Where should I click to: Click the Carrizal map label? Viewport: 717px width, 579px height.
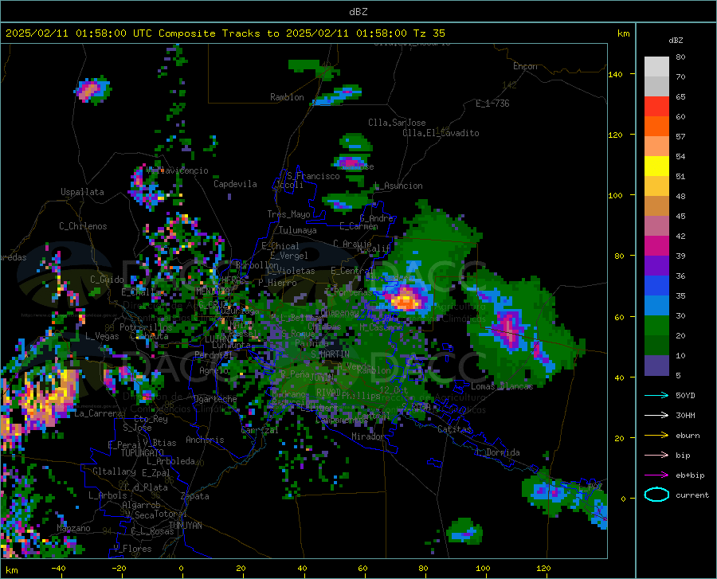tap(260, 430)
